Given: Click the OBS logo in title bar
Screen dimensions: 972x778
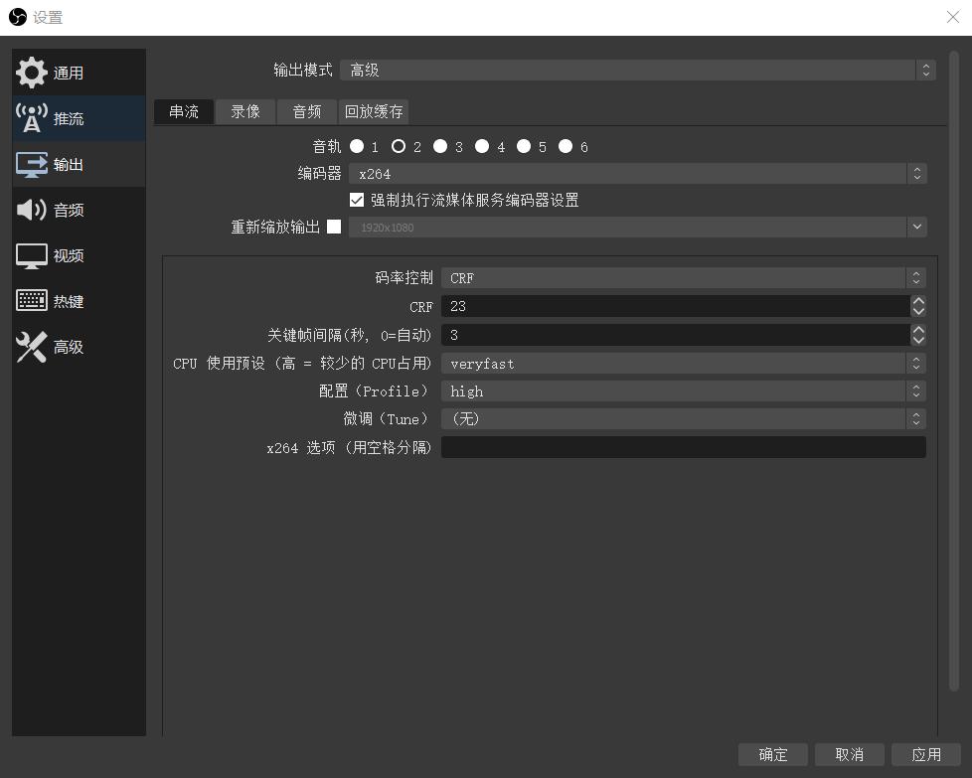Looking at the screenshot, I should pyautogui.click(x=17, y=17).
